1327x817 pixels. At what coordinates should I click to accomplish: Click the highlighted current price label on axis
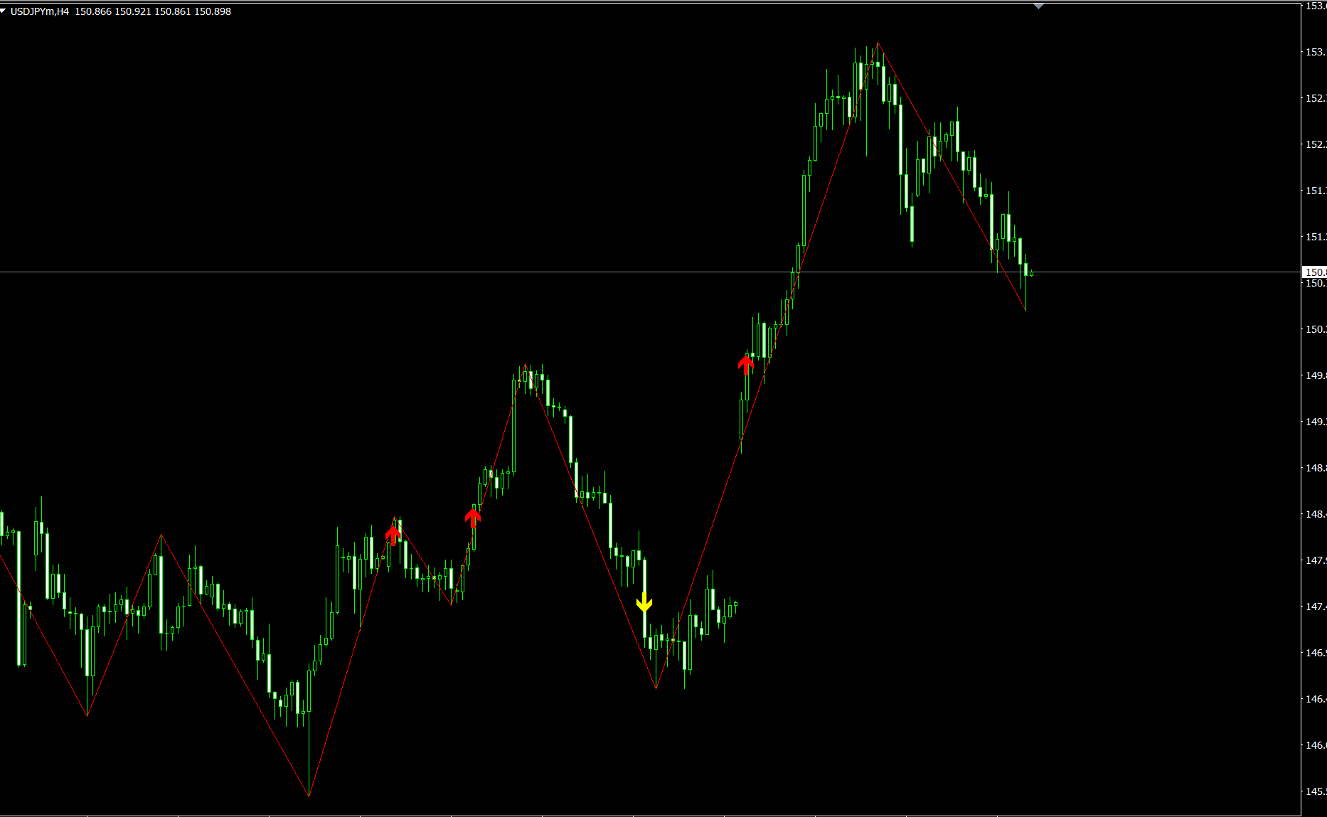coord(1314,272)
